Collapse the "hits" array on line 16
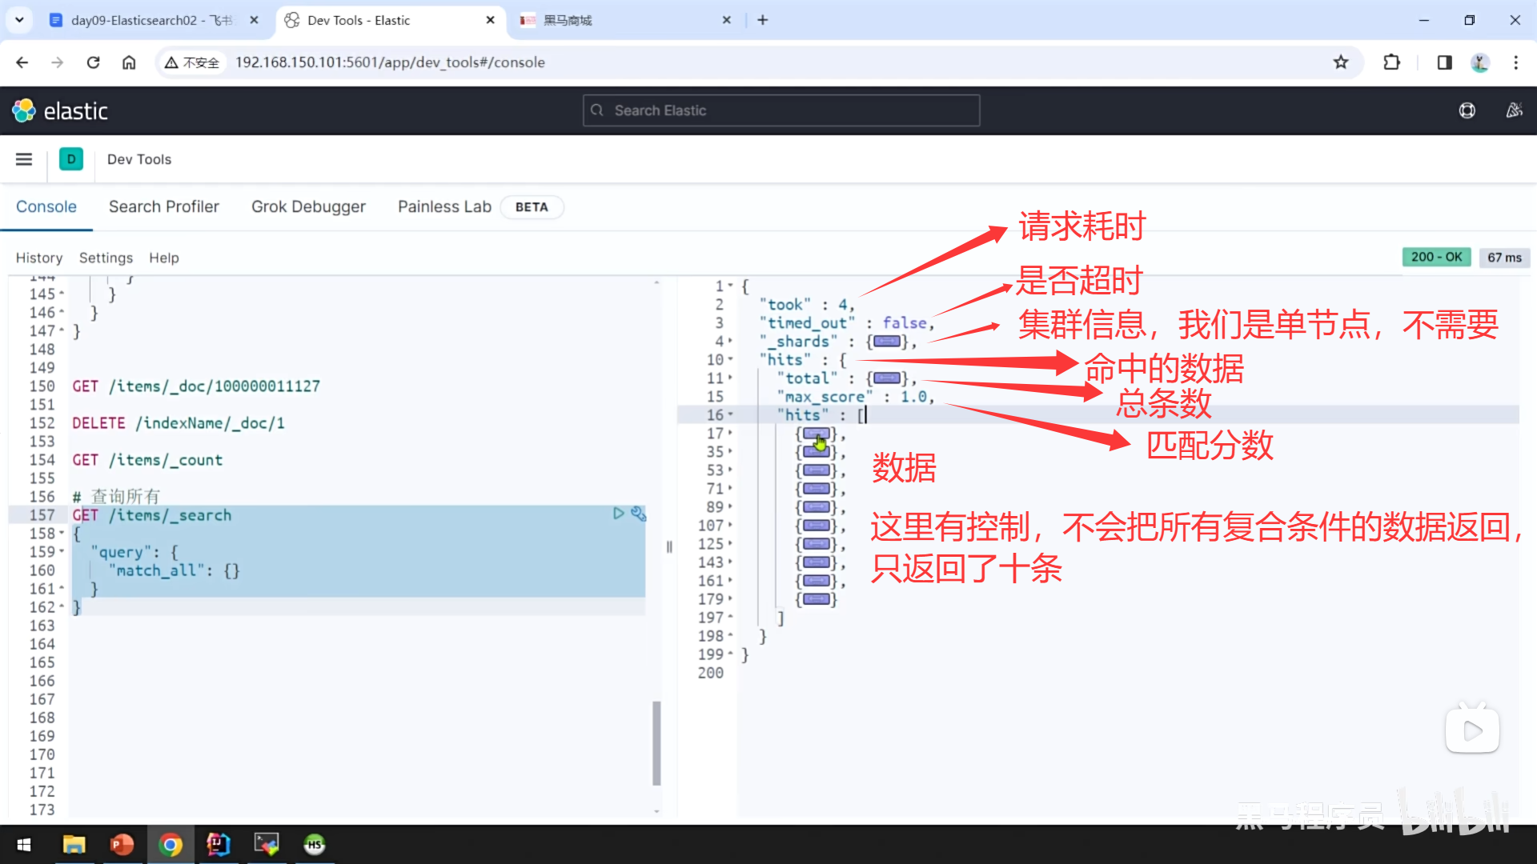Screen dimensions: 1537x864 click(730, 415)
